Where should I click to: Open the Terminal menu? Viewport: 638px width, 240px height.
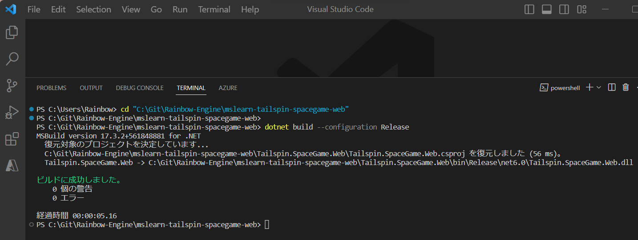tap(214, 9)
